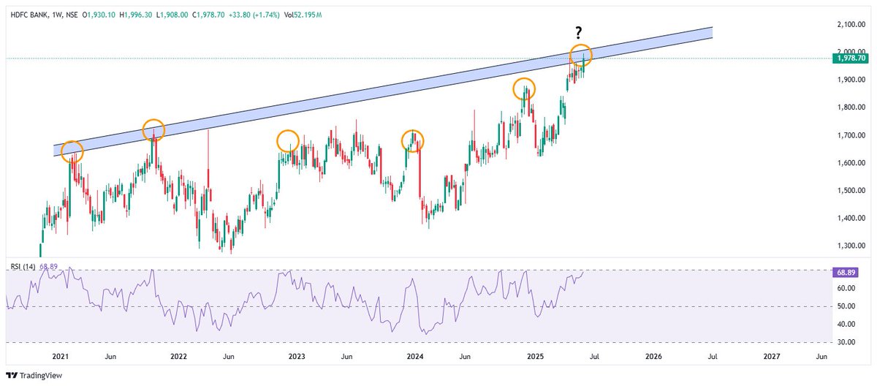Click the 2026 label on time axis
Viewport: 877px width, 386px height.
coord(653,357)
